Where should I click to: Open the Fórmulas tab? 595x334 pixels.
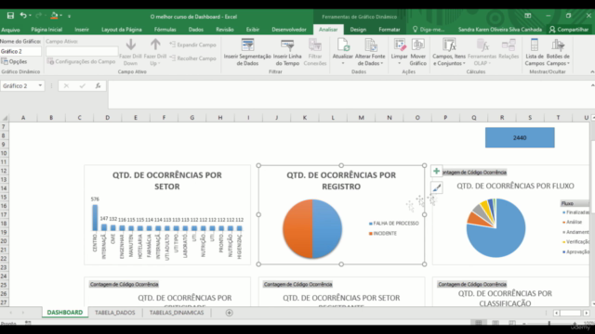click(165, 30)
